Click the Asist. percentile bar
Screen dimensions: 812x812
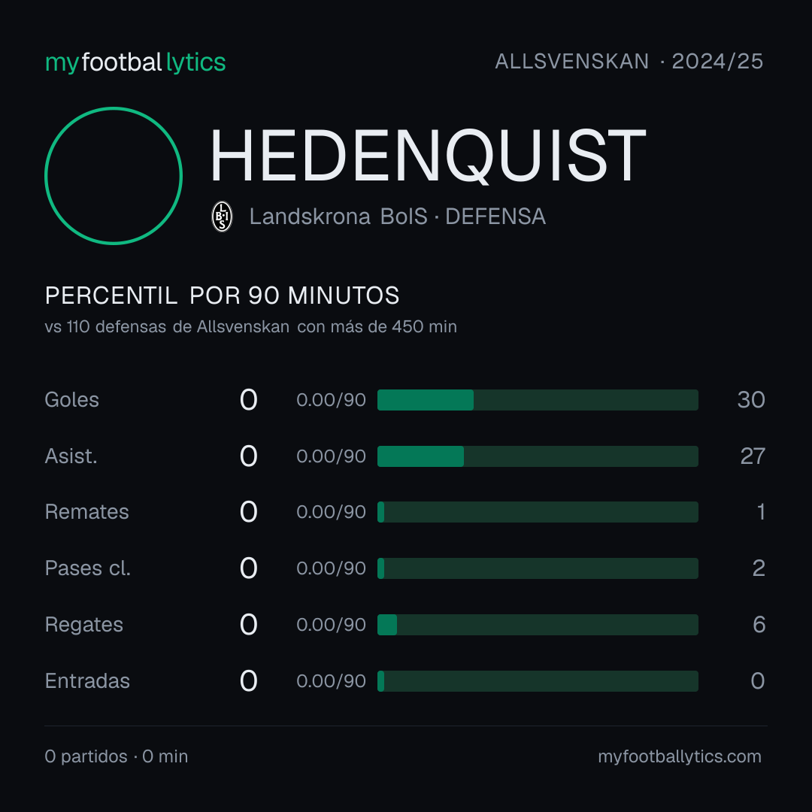538,456
